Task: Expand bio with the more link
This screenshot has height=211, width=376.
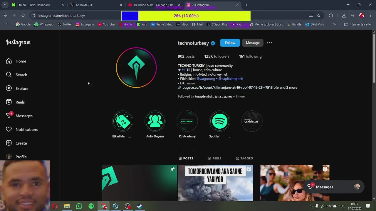Action: coord(191,83)
